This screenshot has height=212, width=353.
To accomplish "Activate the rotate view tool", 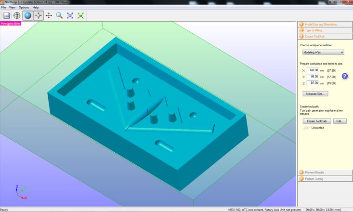I will tap(38, 15).
